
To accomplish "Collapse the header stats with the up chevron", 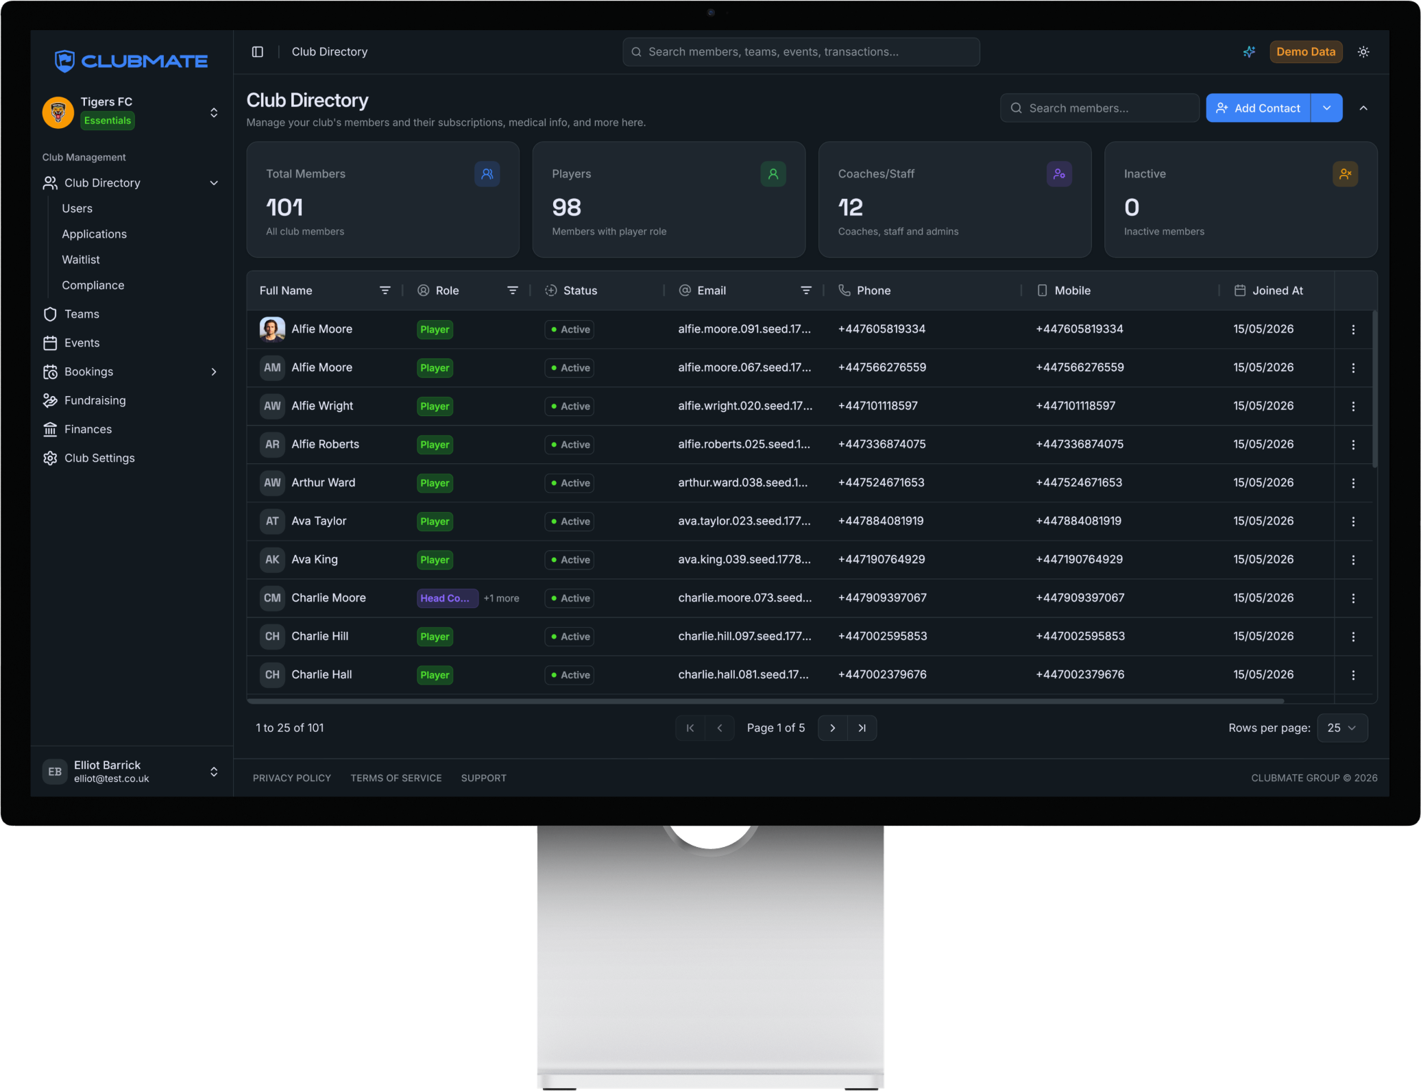I will coord(1363,108).
